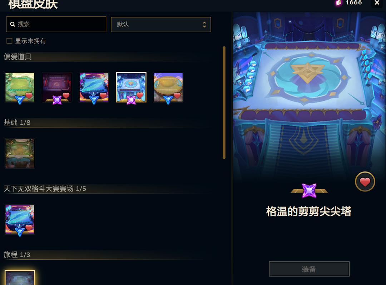Click the currency shard icon near 1666
Screen dimensions: 386x285
coord(338,3)
